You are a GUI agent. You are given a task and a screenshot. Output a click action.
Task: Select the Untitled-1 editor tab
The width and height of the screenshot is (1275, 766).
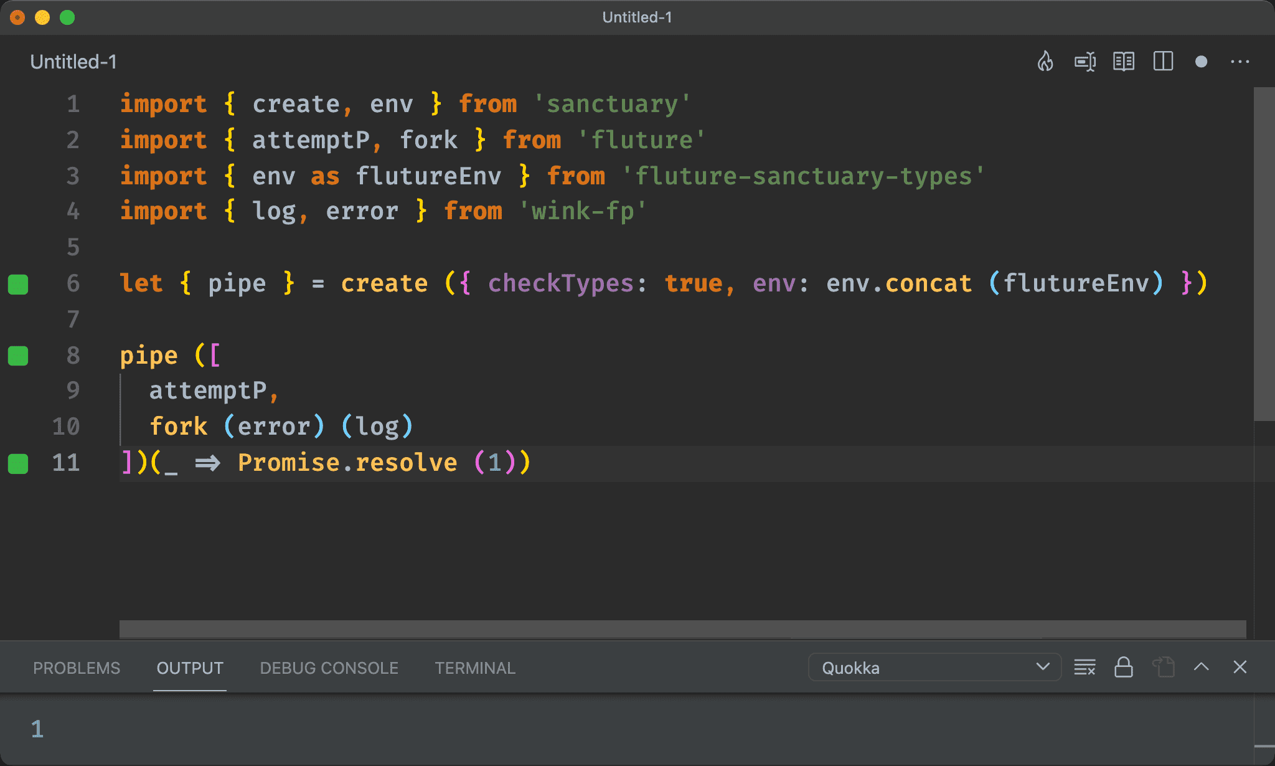73,62
